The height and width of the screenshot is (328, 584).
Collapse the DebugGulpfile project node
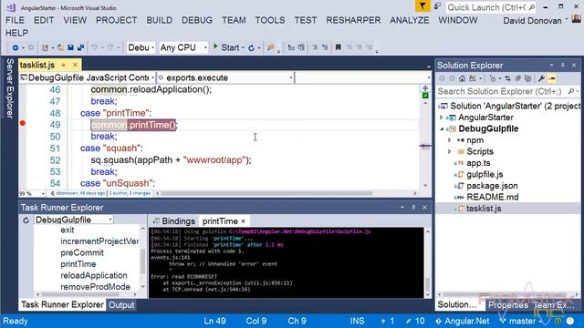(x=442, y=129)
